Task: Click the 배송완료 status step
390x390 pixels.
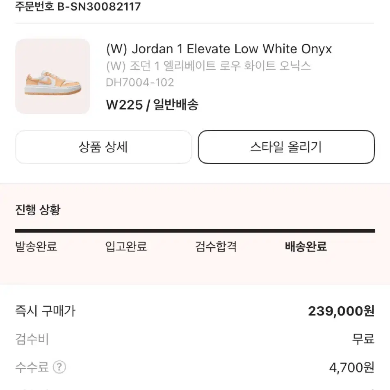Action: 306,246
